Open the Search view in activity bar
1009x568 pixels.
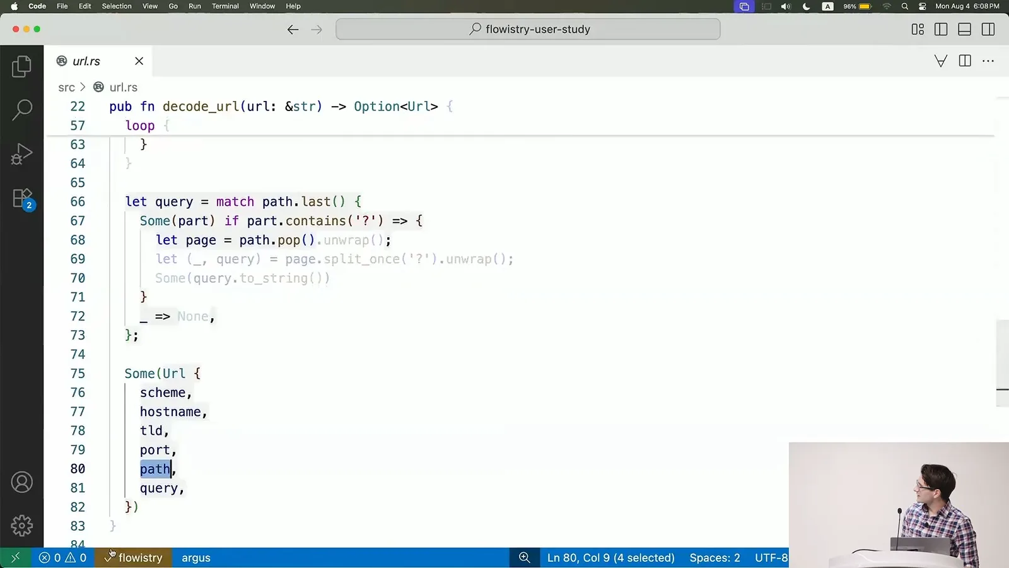[x=21, y=110]
